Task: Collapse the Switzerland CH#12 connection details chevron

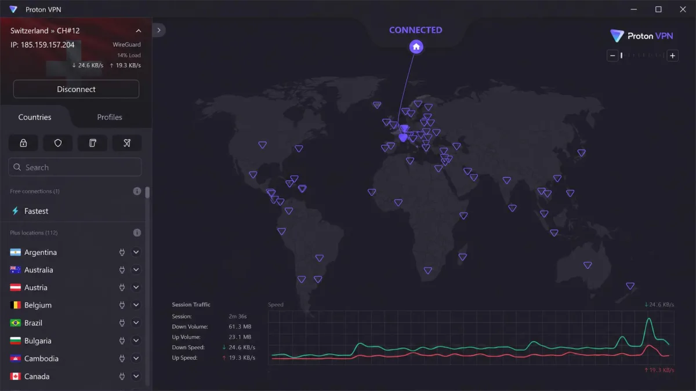Action: point(138,31)
